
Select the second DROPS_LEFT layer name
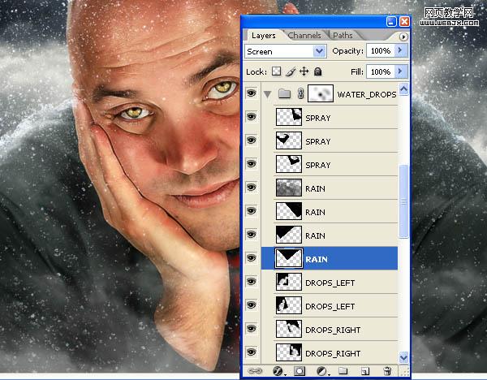tap(330, 307)
